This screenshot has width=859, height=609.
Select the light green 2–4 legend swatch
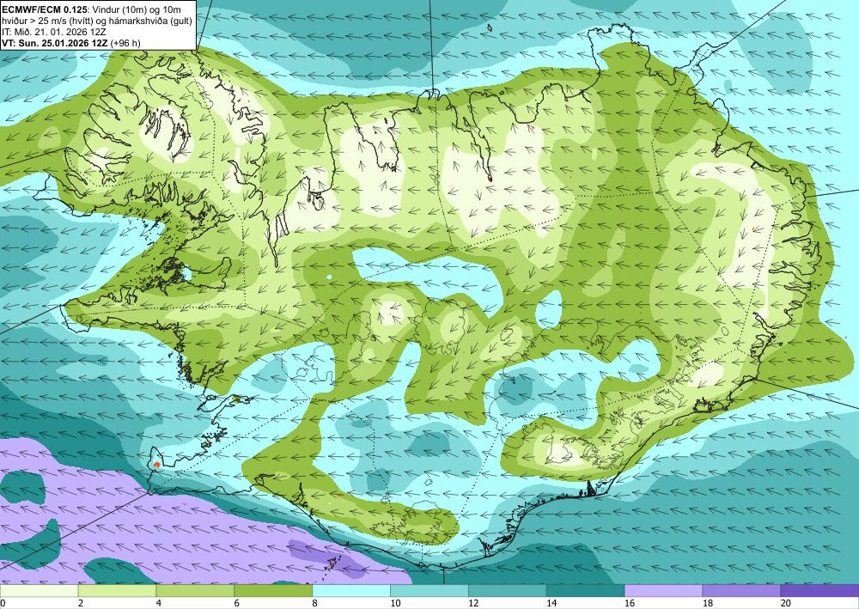[x=117, y=591]
